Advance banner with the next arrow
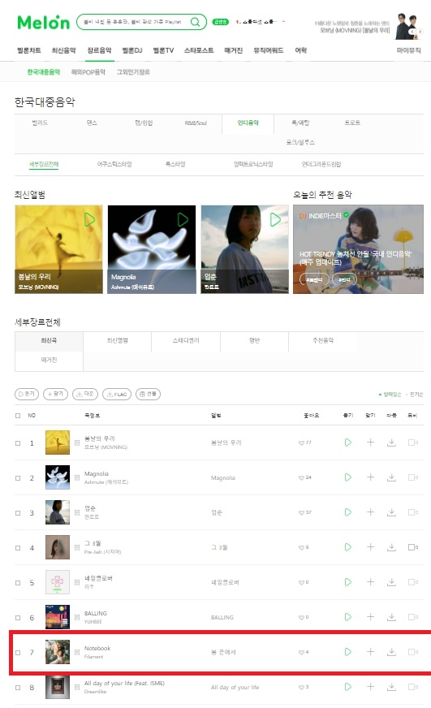Viewport: 431px width, 708px height. click(420, 32)
